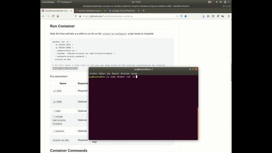Click 'oracle-xe:18c' table cell

click(x=63, y=140)
